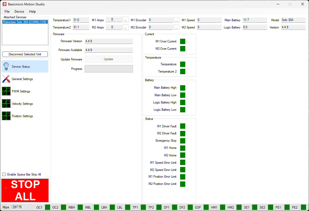
Task: Click the ESP status indicator square
Action: 206,207
